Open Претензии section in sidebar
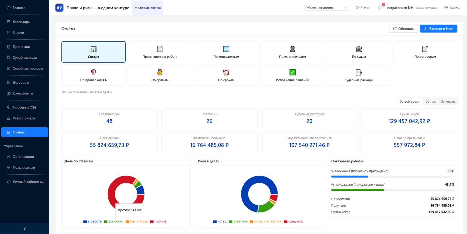The width and height of the screenshot is (467, 234). (x=25, y=47)
